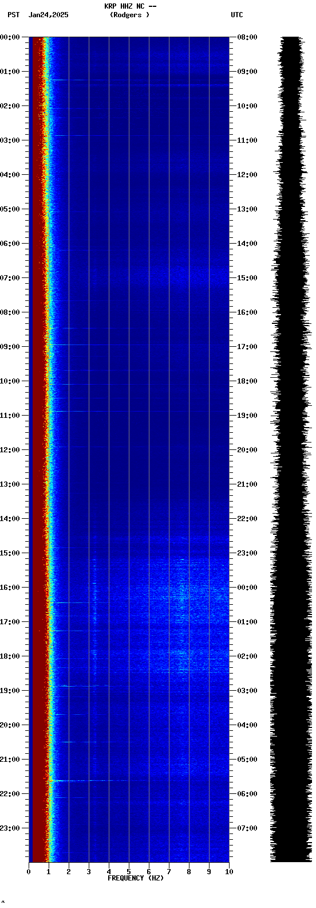Click the 20:00 UTC time label
The height and width of the screenshot is (908, 316).
pyautogui.click(x=247, y=450)
